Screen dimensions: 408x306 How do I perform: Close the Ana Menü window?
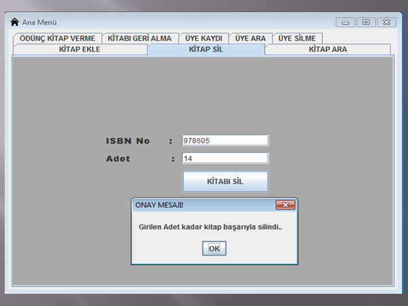click(x=387, y=22)
